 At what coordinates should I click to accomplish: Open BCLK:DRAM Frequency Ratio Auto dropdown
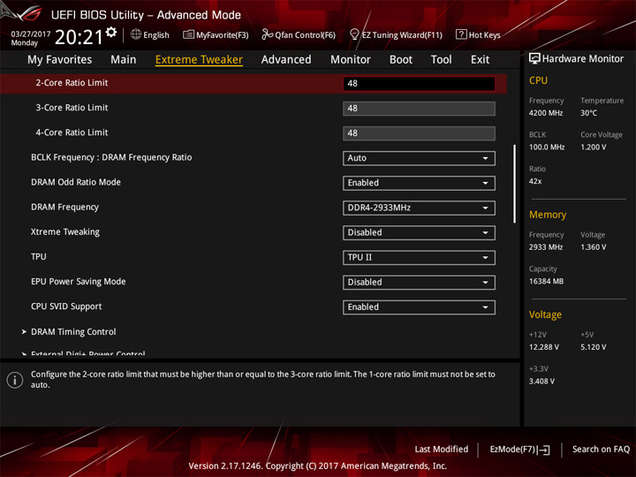[x=419, y=158]
